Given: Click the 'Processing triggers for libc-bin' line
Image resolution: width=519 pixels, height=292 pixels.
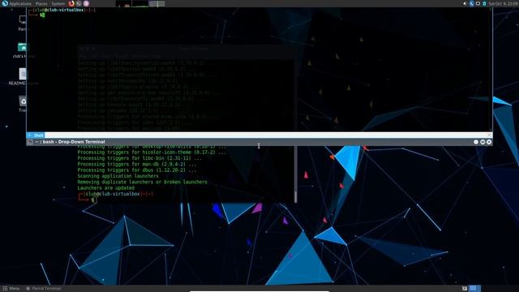Looking at the screenshot, I should [x=139, y=158].
